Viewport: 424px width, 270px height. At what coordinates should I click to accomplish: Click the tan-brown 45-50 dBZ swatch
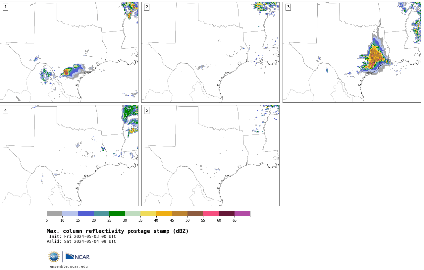(180, 213)
